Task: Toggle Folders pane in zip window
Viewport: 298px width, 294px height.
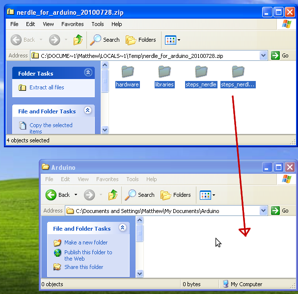Action: (141, 40)
